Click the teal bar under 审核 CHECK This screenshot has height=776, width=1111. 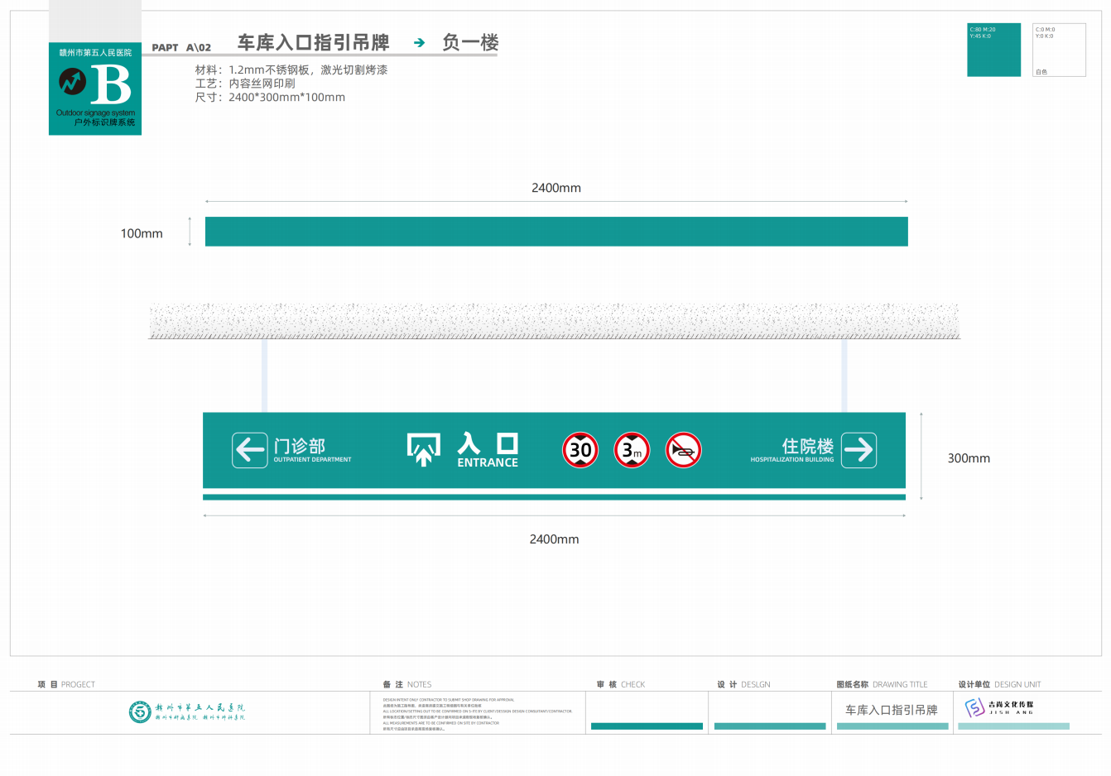pos(647,726)
